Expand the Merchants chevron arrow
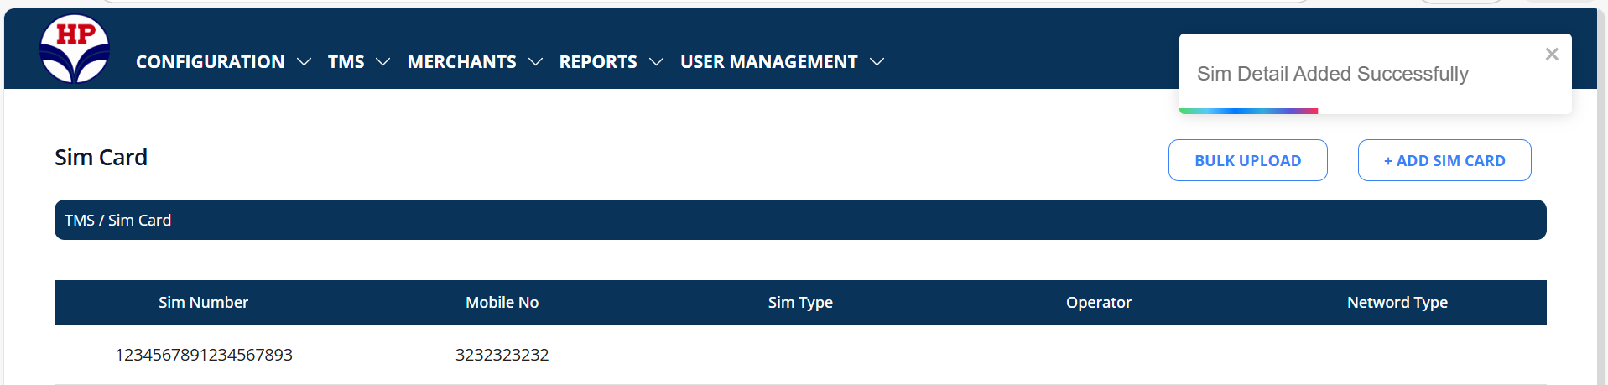Screen dimensions: 1608x385 535,62
